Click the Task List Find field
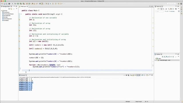The image size is (183, 103). tap(160, 11)
